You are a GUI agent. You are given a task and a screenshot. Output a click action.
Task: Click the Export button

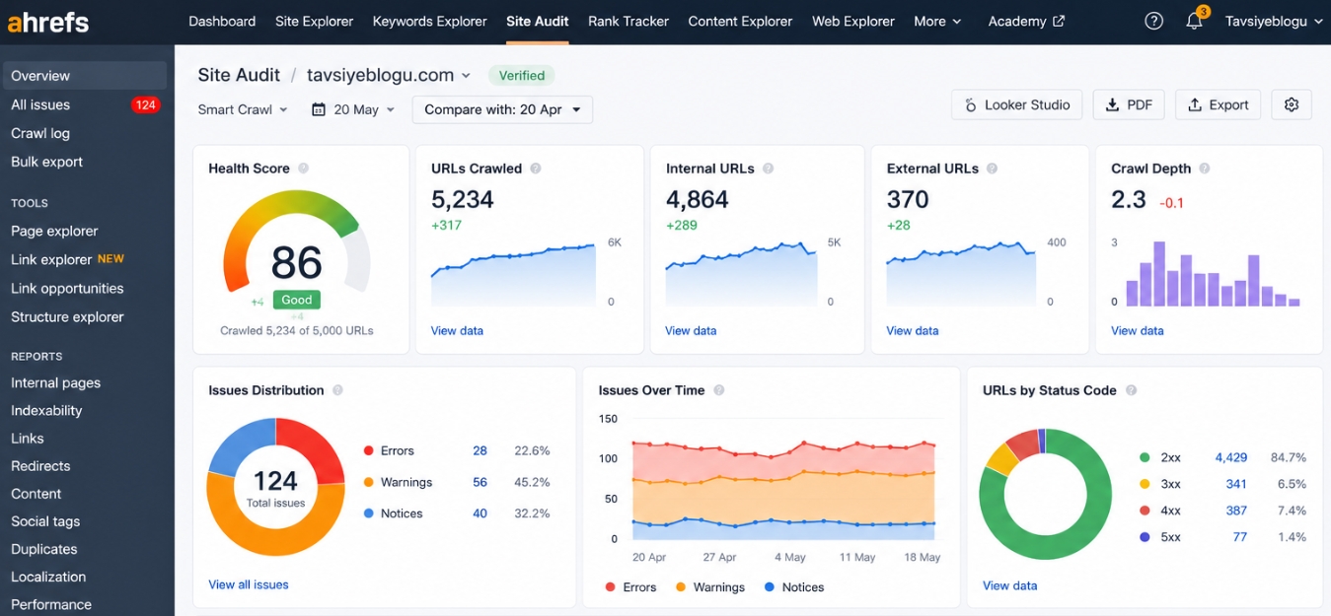coord(1218,104)
